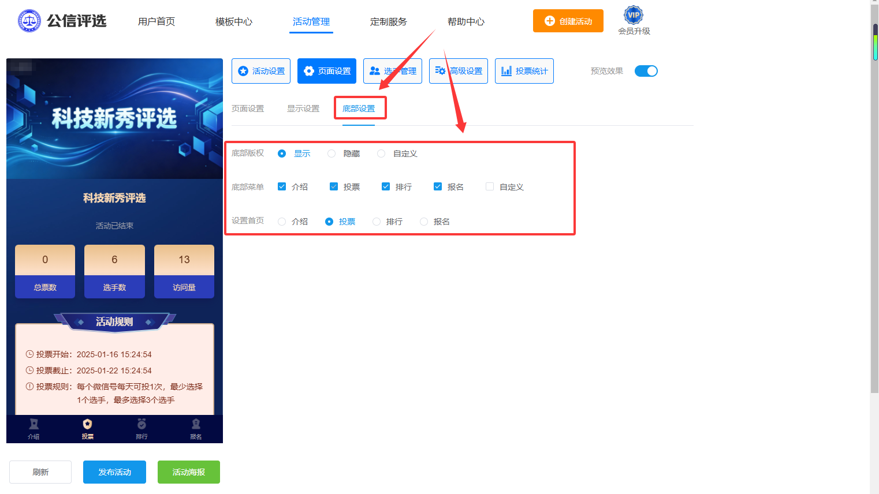
Task: Open 模板中心 in top navigation
Action: 234,21
